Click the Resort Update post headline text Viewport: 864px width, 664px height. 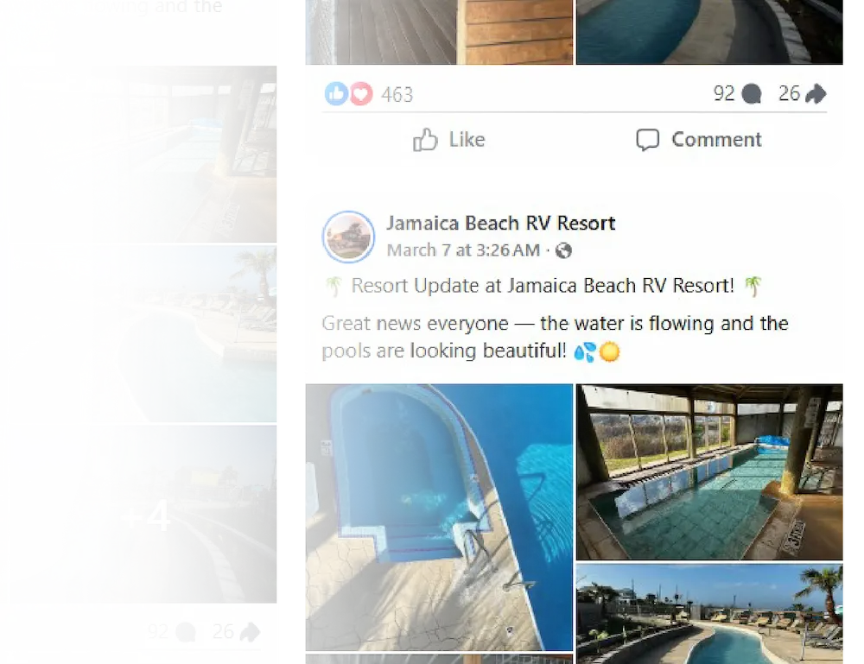[543, 286]
